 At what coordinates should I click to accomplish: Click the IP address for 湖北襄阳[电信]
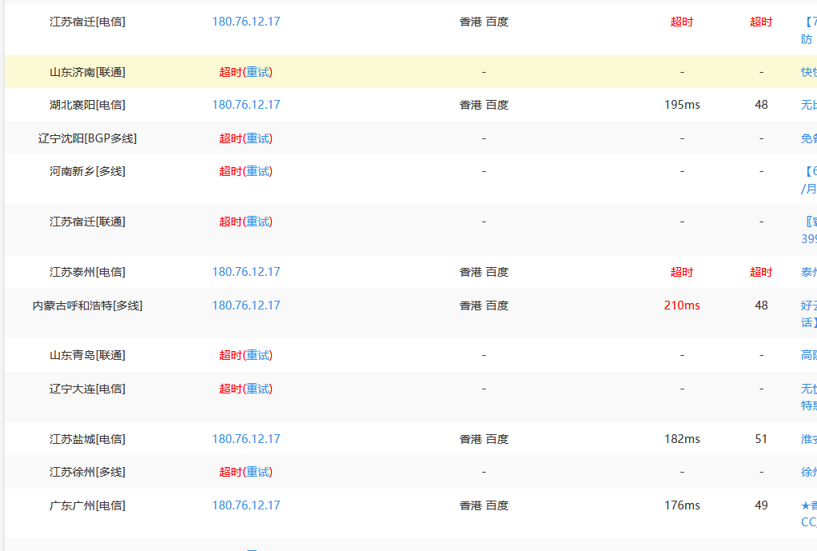click(x=246, y=105)
